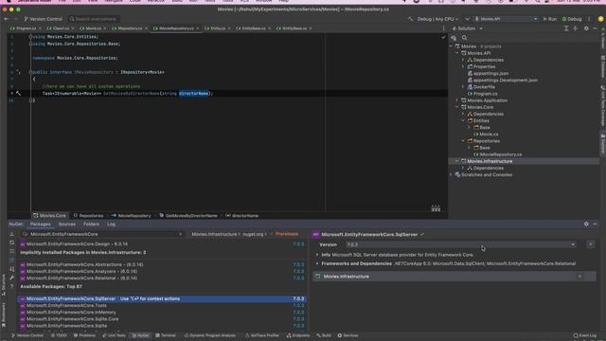Click the Debug button in toolbar
Screen dimensions: 606x341
(x=572, y=19)
